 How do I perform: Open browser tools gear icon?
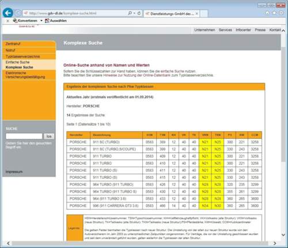(x=281, y=13)
